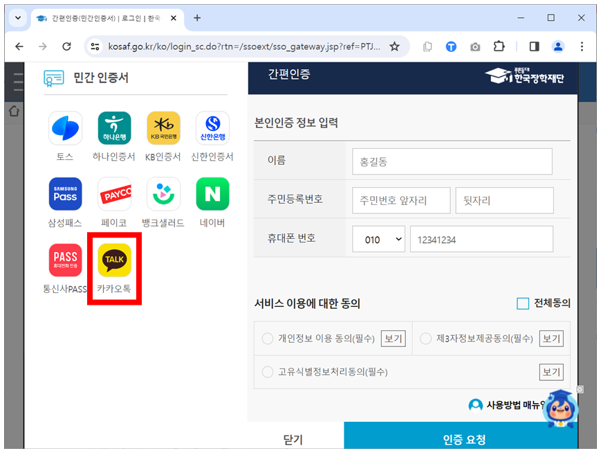This screenshot has height=453, width=601.
Task: Choose the Hana Bank (하나인증서) certificate
Action: point(114,128)
